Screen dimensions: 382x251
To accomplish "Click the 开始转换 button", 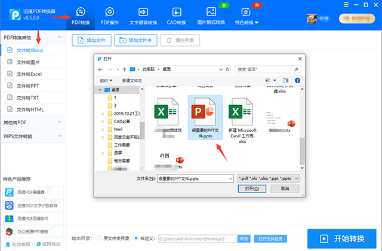I will pos(342,238).
